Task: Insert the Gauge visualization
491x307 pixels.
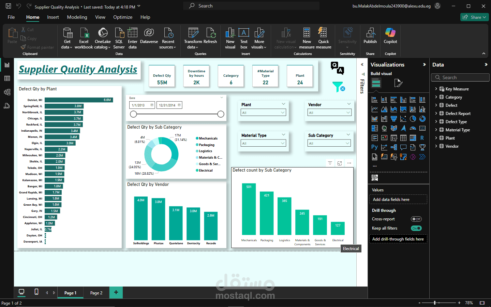Action: click(x=413, y=128)
